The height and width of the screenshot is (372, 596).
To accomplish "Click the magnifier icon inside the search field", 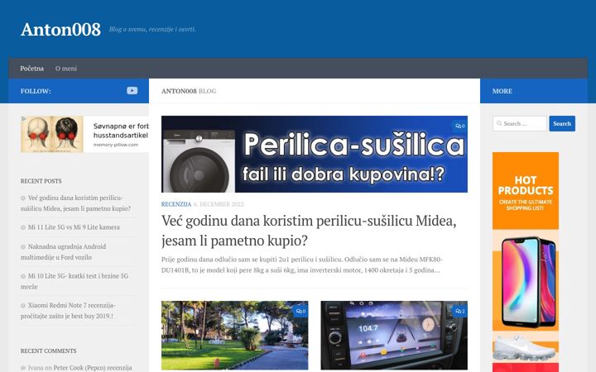I will click(498, 123).
